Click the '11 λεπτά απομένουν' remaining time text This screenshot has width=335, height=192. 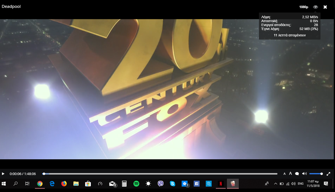tap(290, 35)
